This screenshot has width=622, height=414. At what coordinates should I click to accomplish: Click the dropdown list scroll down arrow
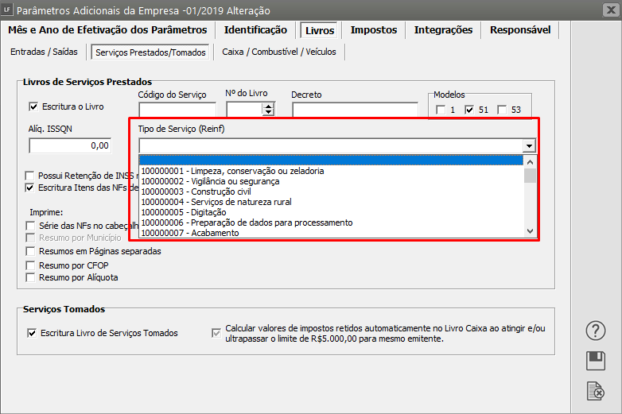pos(530,231)
